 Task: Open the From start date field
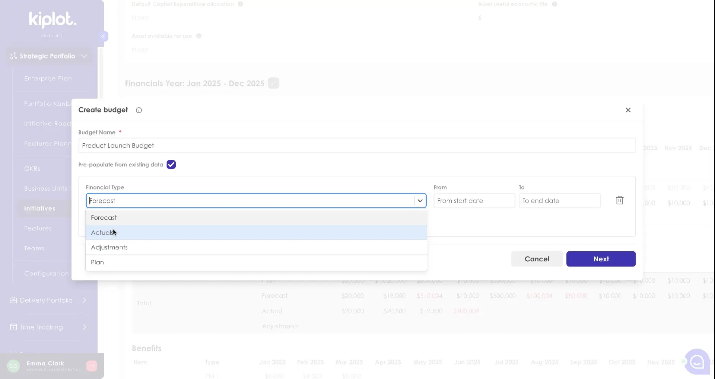pos(474,201)
